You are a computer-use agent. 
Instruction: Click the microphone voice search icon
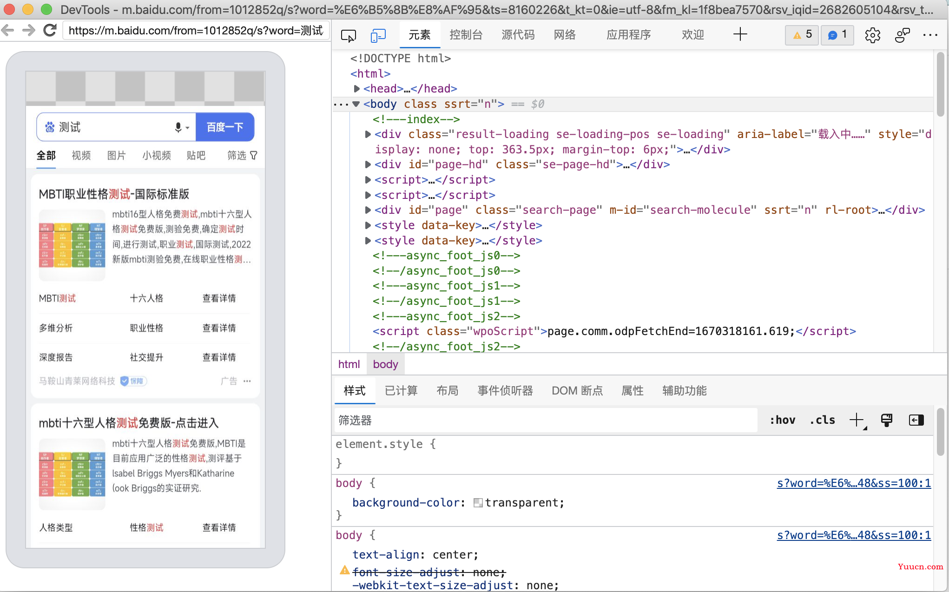(178, 127)
